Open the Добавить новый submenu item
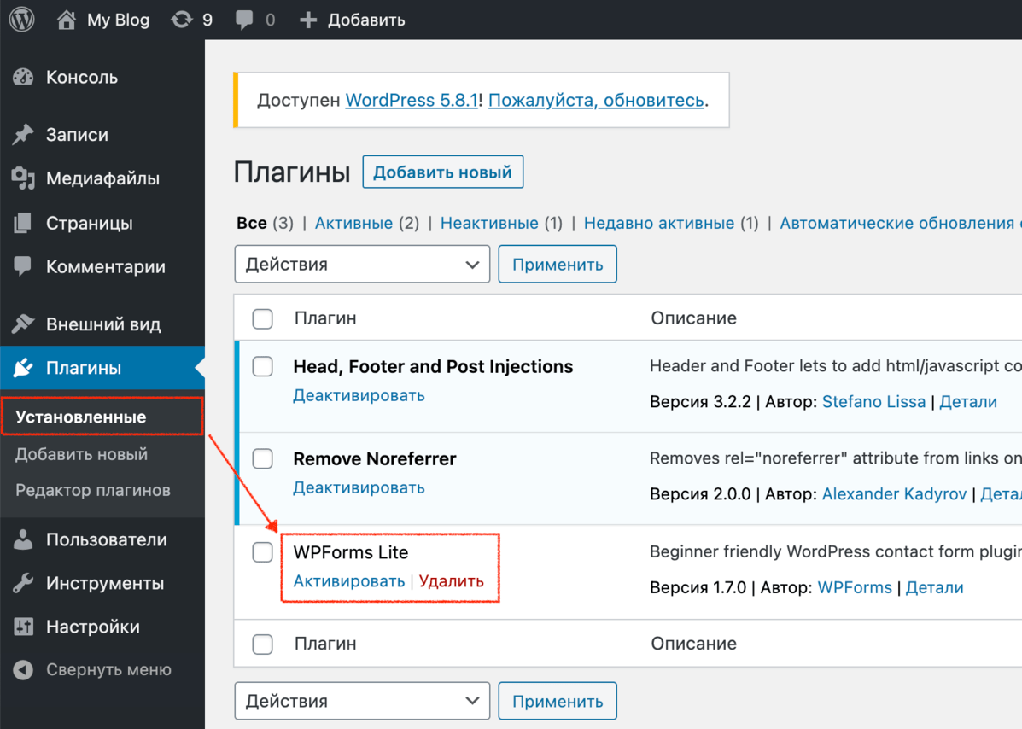Image resolution: width=1022 pixels, height=729 pixels. pos(81,454)
